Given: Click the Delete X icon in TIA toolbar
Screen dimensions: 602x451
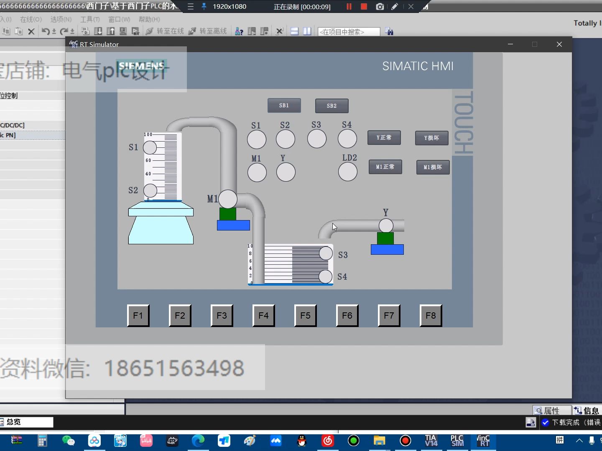Looking at the screenshot, I should tap(31, 31).
